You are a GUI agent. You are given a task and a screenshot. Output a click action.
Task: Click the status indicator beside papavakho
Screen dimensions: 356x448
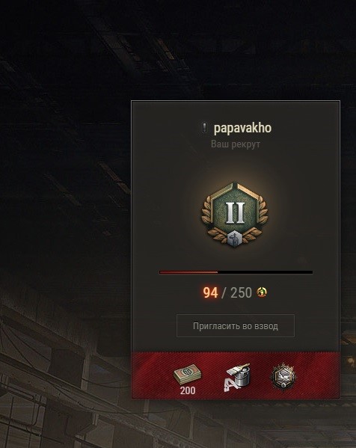pyautogui.click(x=204, y=128)
